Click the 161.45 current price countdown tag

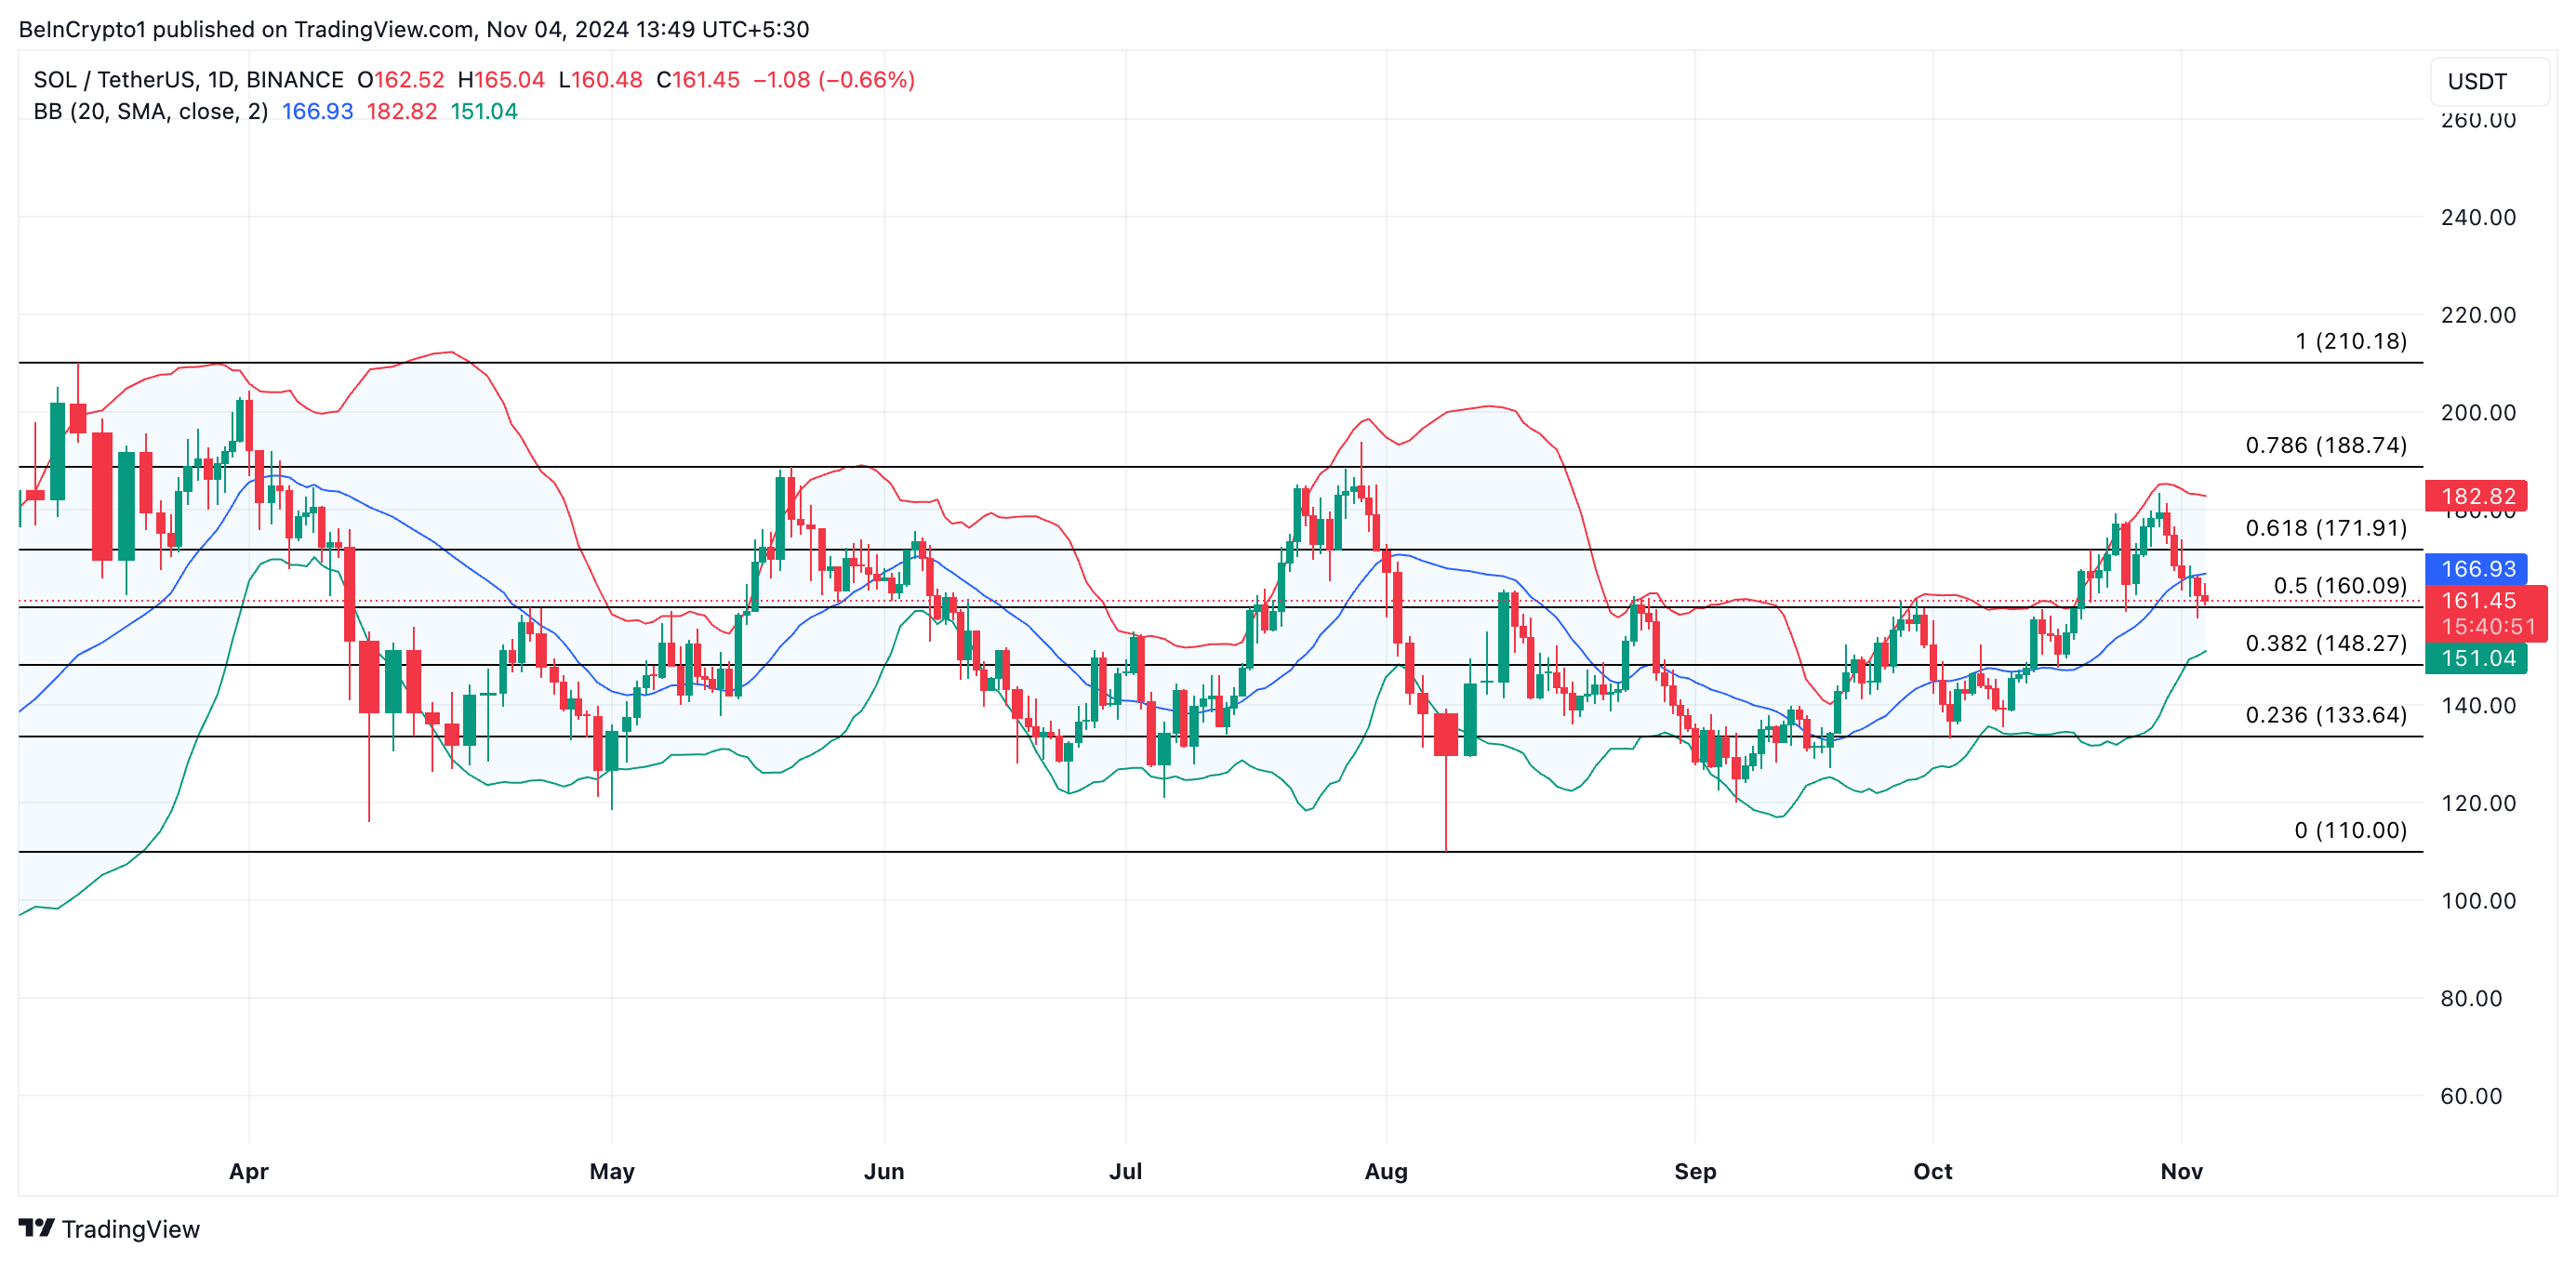pos(2486,613)
